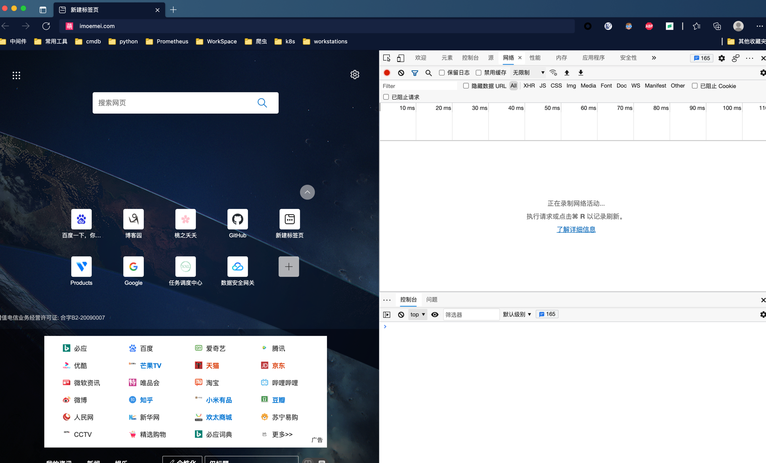Open drawer three-dots menu

pos(387,300)
